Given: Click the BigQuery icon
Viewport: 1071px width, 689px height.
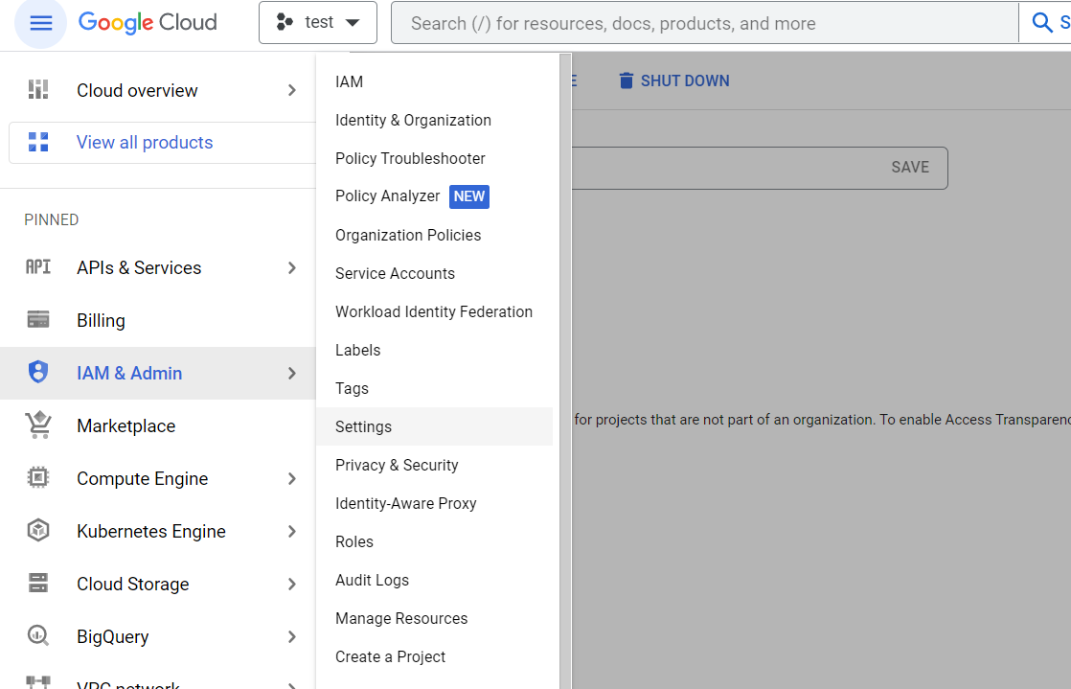Looking at the screenshot, I should (38, 635).
